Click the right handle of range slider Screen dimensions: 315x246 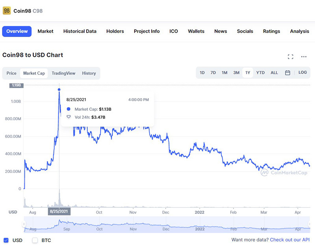click(x=309, y=225)
